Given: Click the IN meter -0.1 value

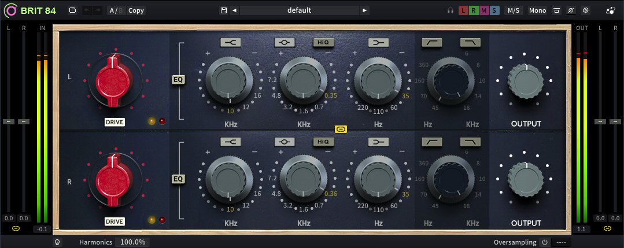Looking at the screenshot, I should pos(42,230).
